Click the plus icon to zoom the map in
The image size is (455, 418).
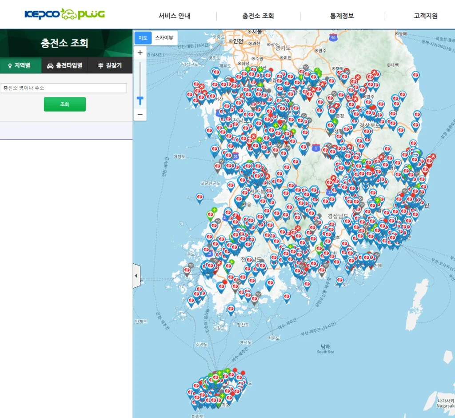click(140, 52)
